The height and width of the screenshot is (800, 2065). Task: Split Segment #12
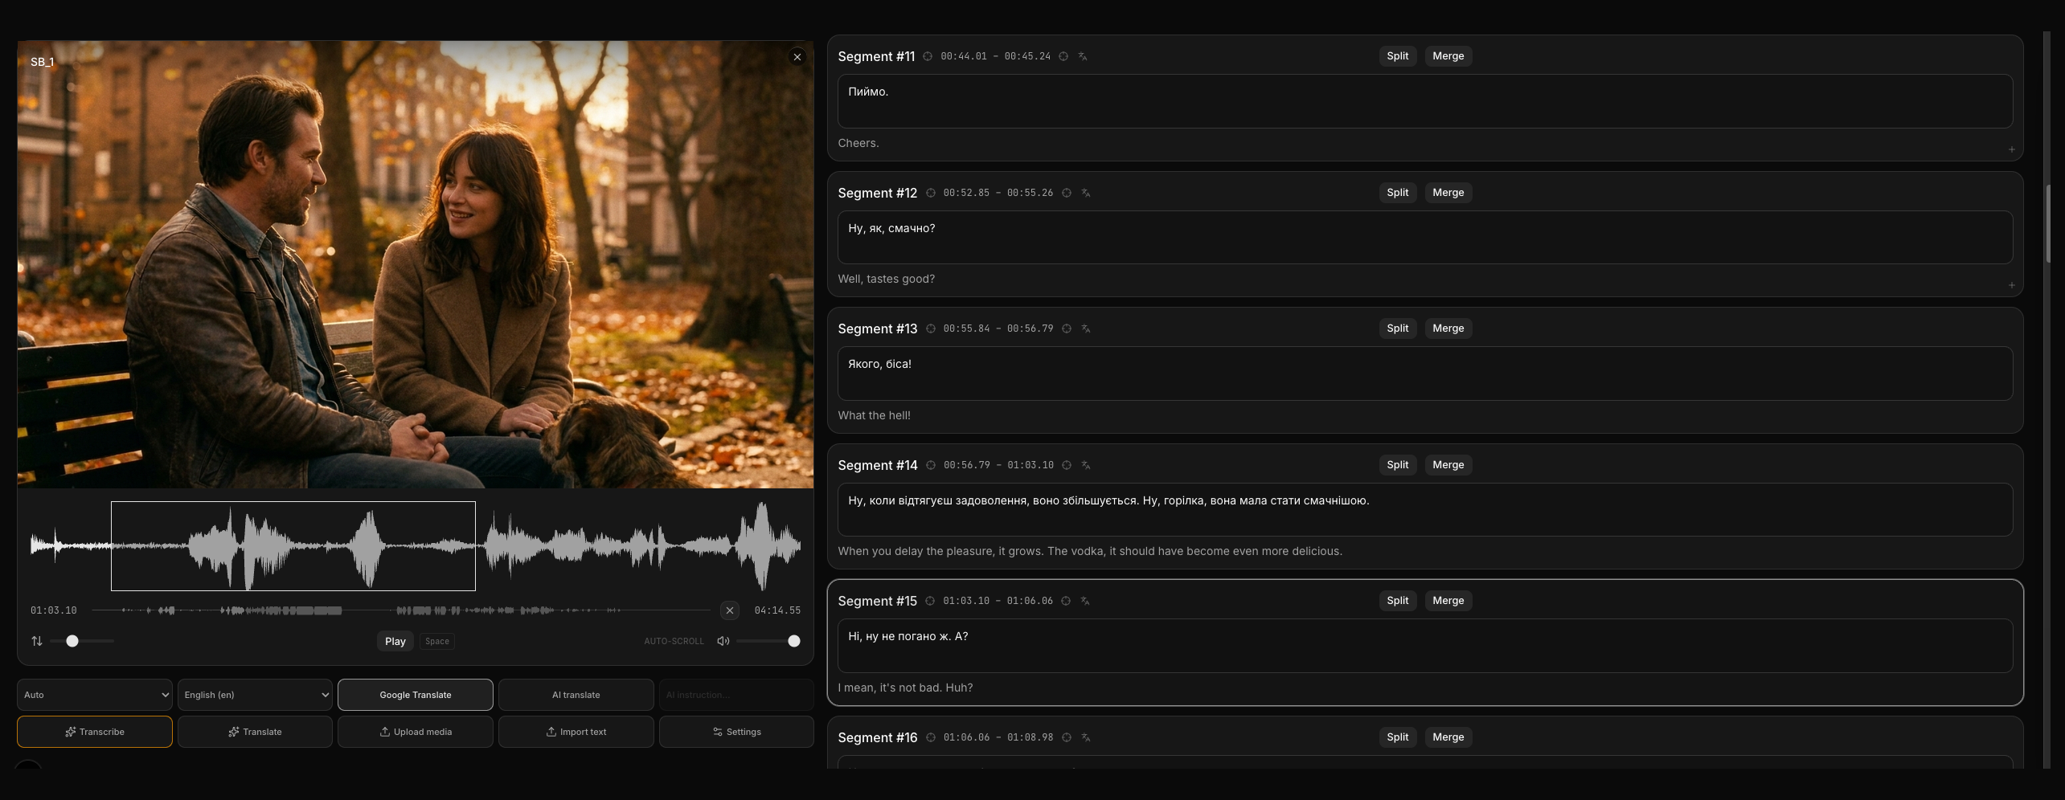pyautogui.click(x=1398, y=193)
